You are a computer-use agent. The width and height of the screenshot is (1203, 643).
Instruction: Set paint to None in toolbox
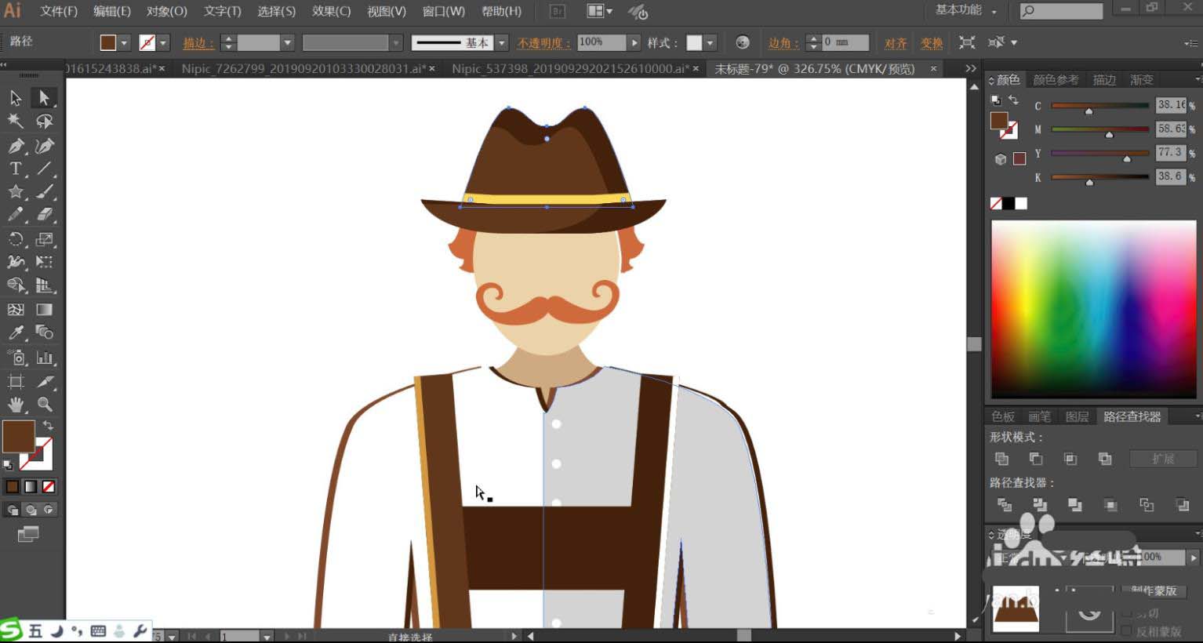pyautogui.click(x=49, y=487)
